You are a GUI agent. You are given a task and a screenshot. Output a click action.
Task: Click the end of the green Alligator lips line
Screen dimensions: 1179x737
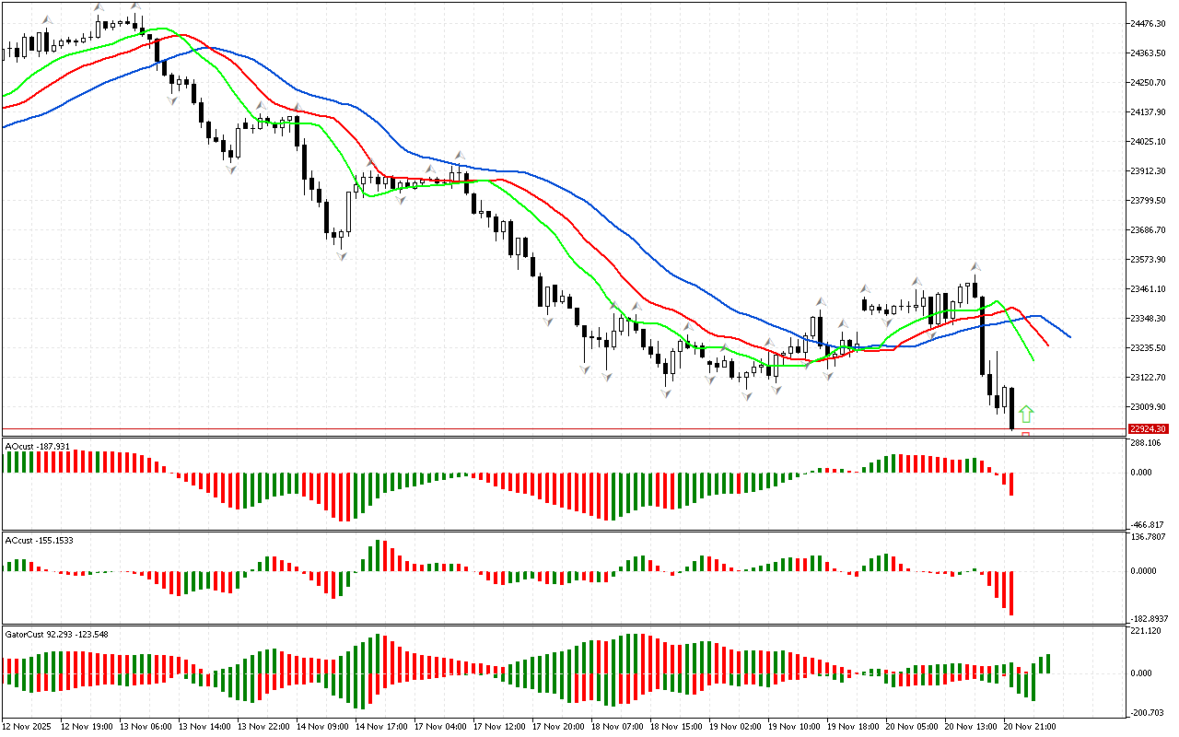[1033, 359]
